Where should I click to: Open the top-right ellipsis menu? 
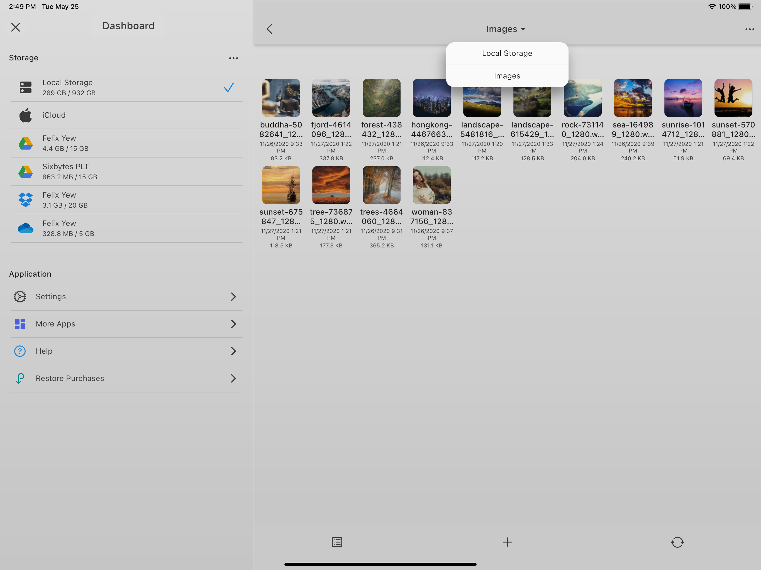749,29
